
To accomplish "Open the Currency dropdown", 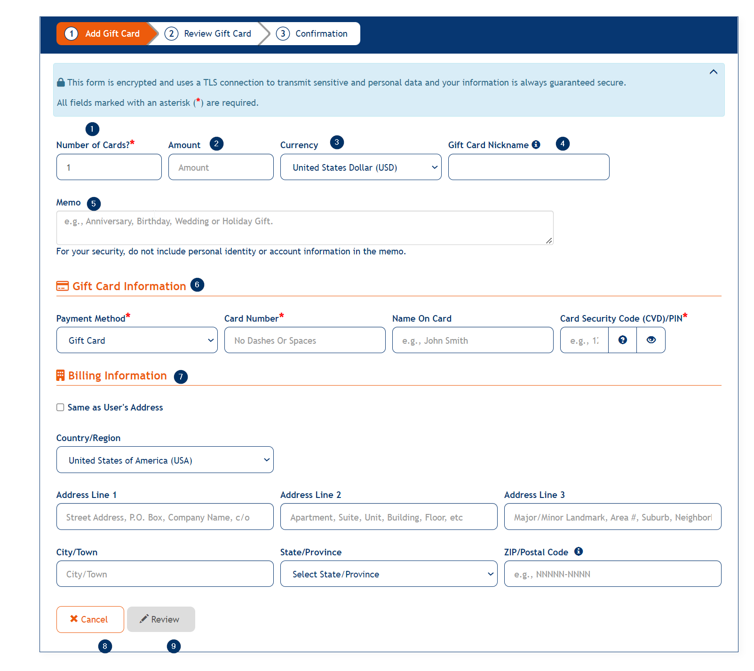I will point(360,167).
